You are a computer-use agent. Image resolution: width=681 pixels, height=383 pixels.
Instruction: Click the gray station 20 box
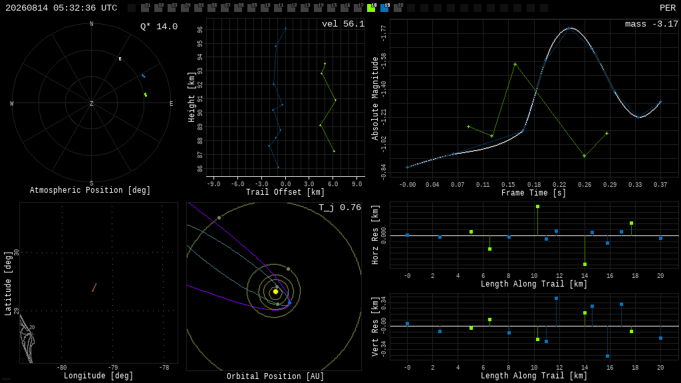pos(398,8)
